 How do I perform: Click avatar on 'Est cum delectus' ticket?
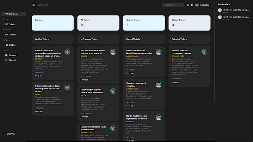click(204, 52)
